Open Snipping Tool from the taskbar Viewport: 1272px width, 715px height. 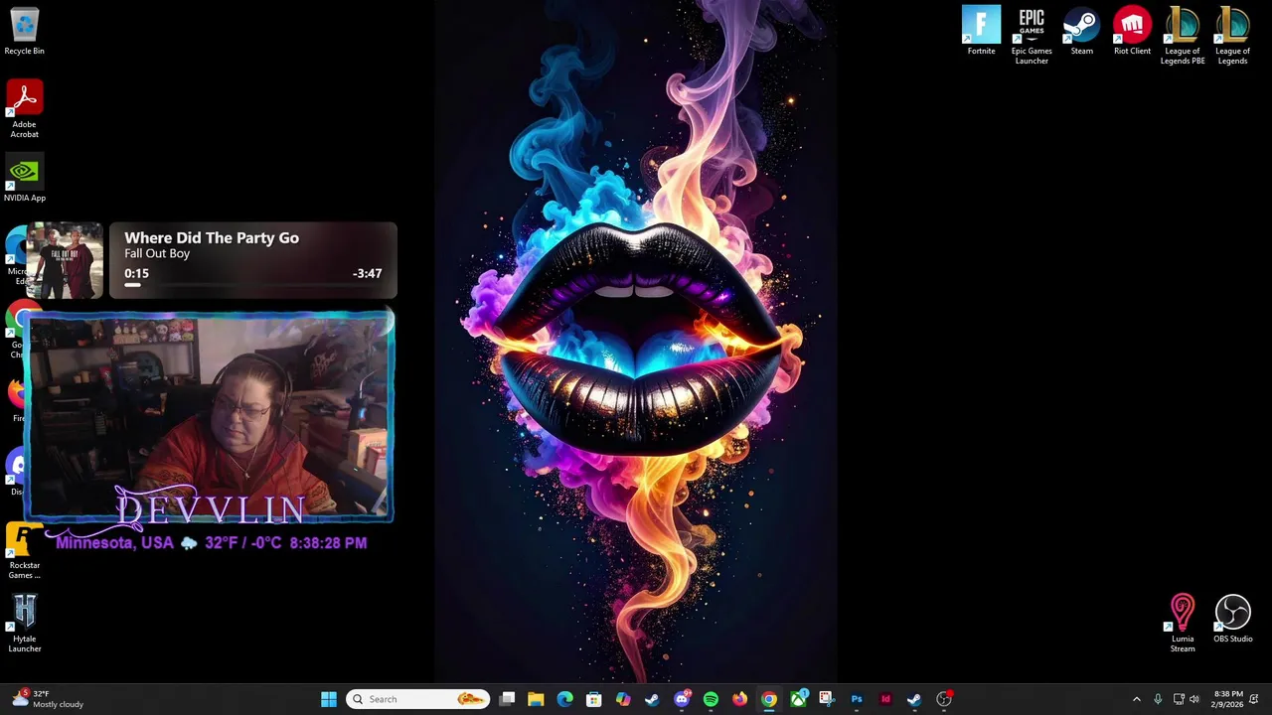coord(826,699)
